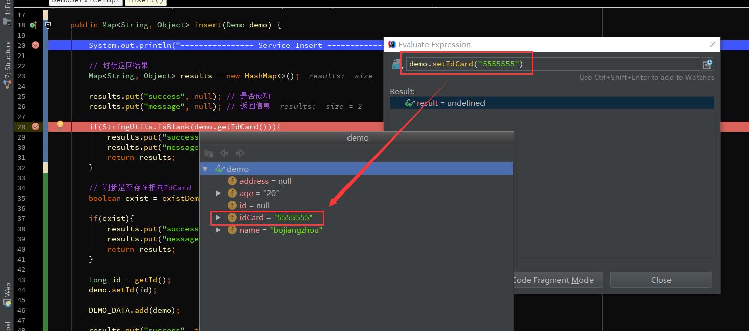
Task: Switch to Code Fragment Mode
Action: point(555,280)
